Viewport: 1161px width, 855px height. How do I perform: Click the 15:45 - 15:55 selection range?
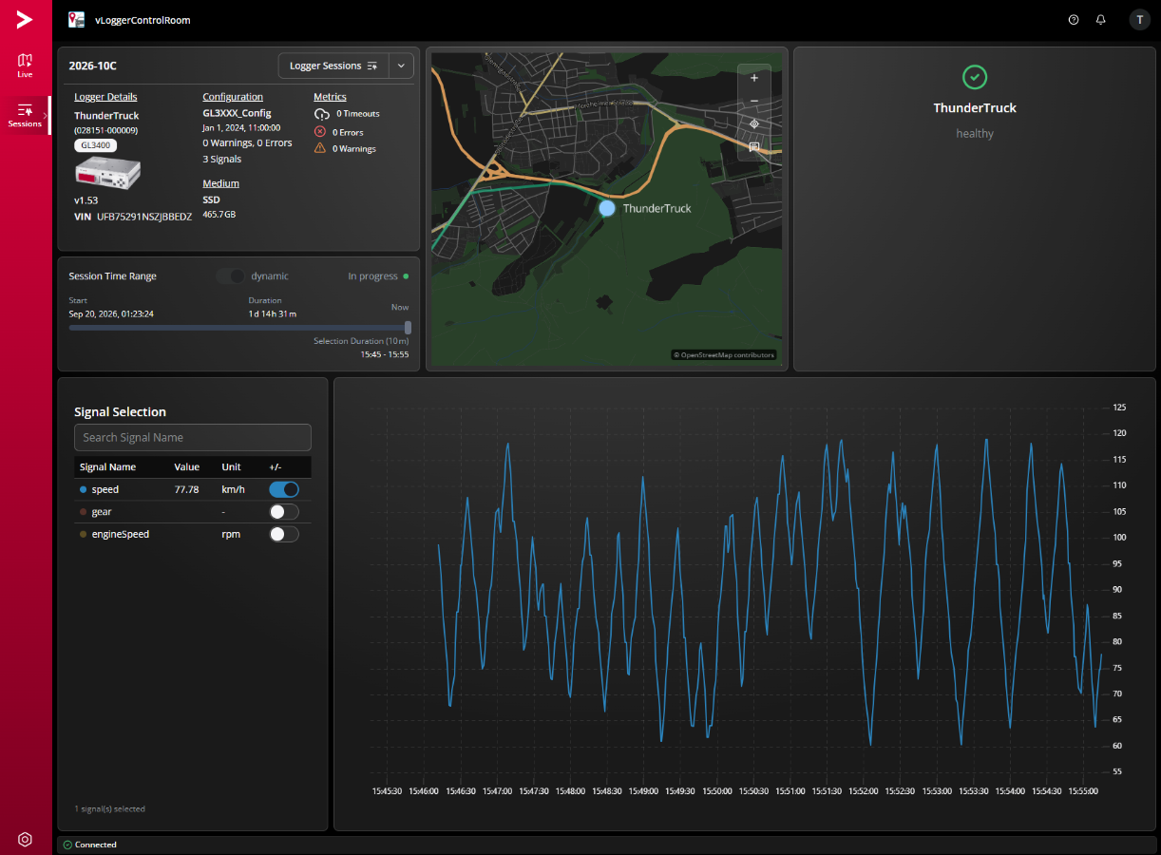pyautogui.click(x=385, y=354)
